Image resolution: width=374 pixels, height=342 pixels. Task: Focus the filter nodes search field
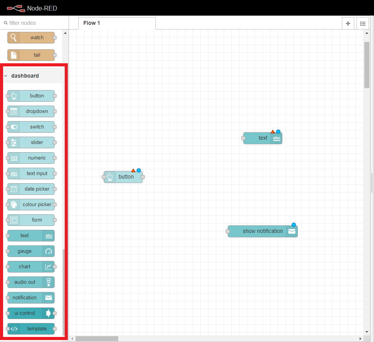click(34, 23)
